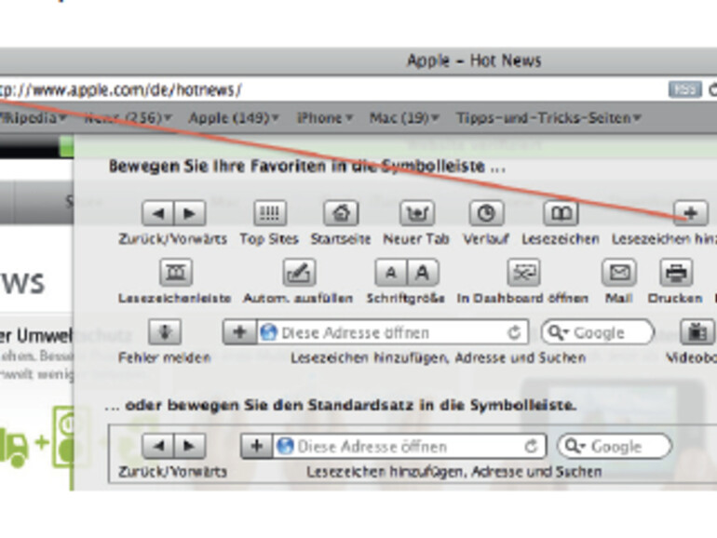Open the News (256) bookmarks dropdown
This screenshot has height=538, width=717.
[129, 118]
